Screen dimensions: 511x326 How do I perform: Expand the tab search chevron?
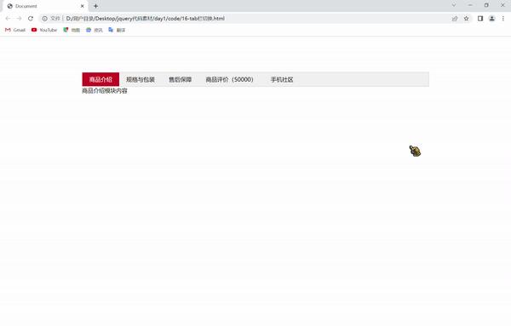(x=454, y=5)
